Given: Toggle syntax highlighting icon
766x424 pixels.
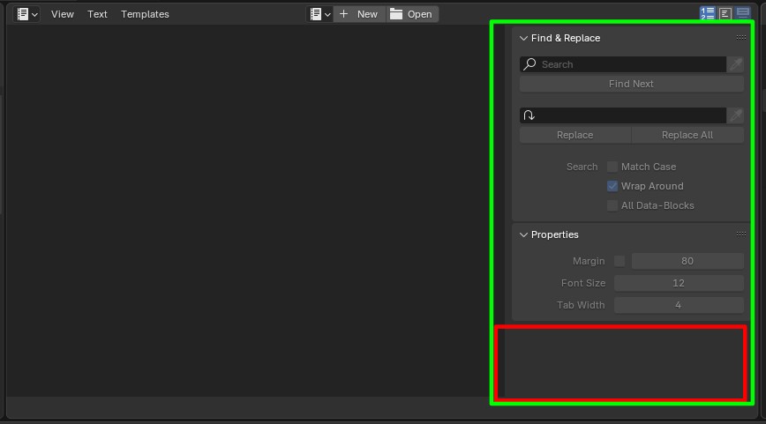Looking at the screenshot, I should pos(742,13).
